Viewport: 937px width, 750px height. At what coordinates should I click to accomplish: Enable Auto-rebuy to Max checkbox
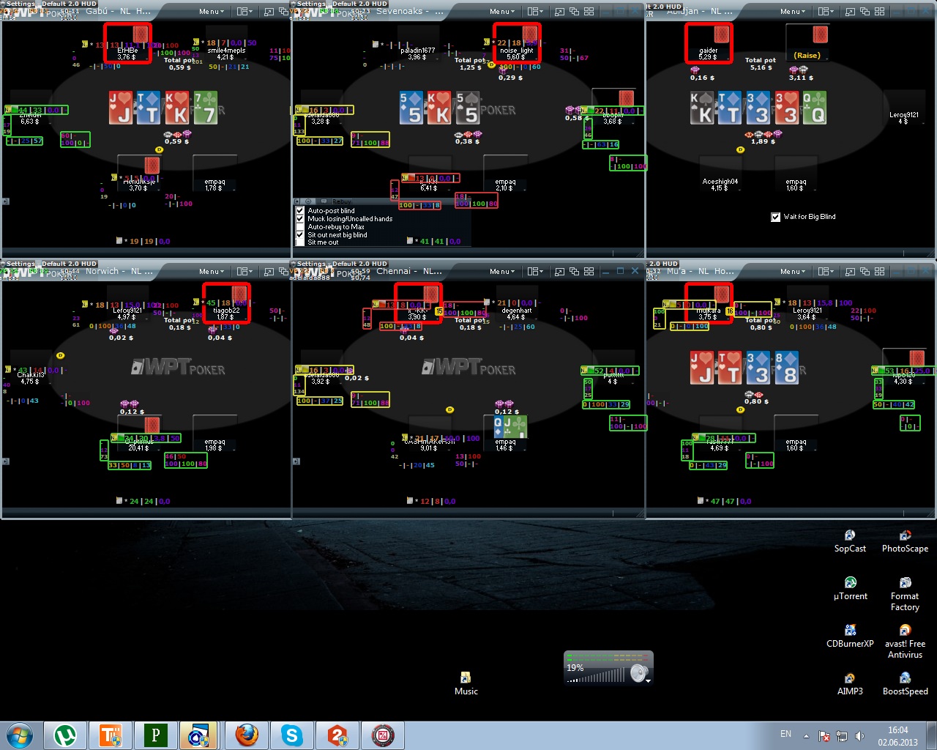pos(299,226)
